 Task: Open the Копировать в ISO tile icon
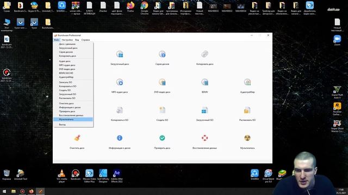point(120,110)
